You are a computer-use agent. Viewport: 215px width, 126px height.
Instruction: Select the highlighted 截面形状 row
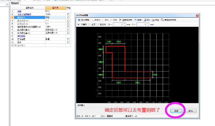[x=29, y=18]
